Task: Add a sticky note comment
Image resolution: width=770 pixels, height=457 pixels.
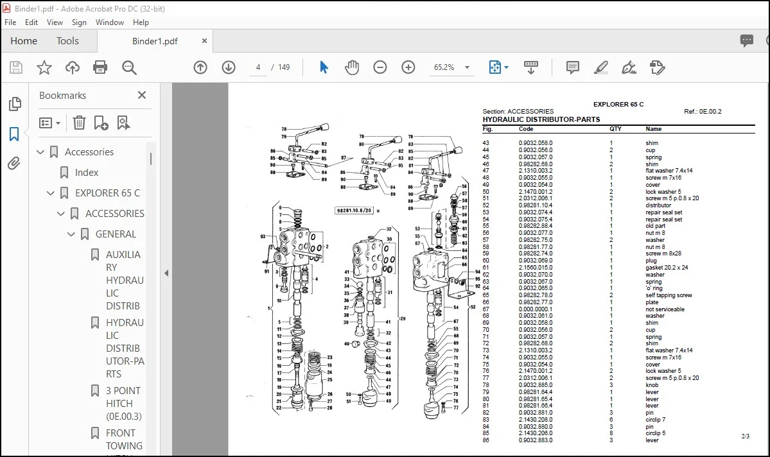Action: 573,67
